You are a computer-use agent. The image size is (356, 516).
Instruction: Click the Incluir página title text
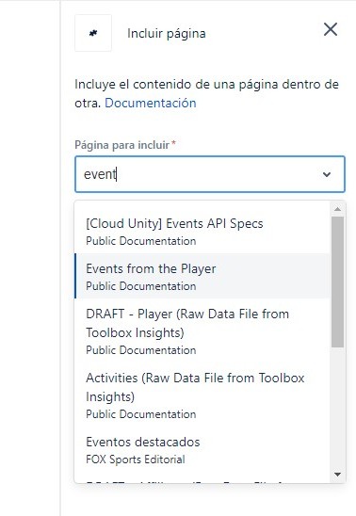pos(167,34)
